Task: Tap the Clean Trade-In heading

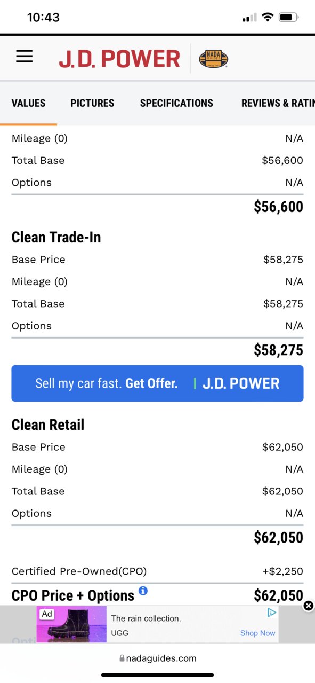Action: pos(56,238)
